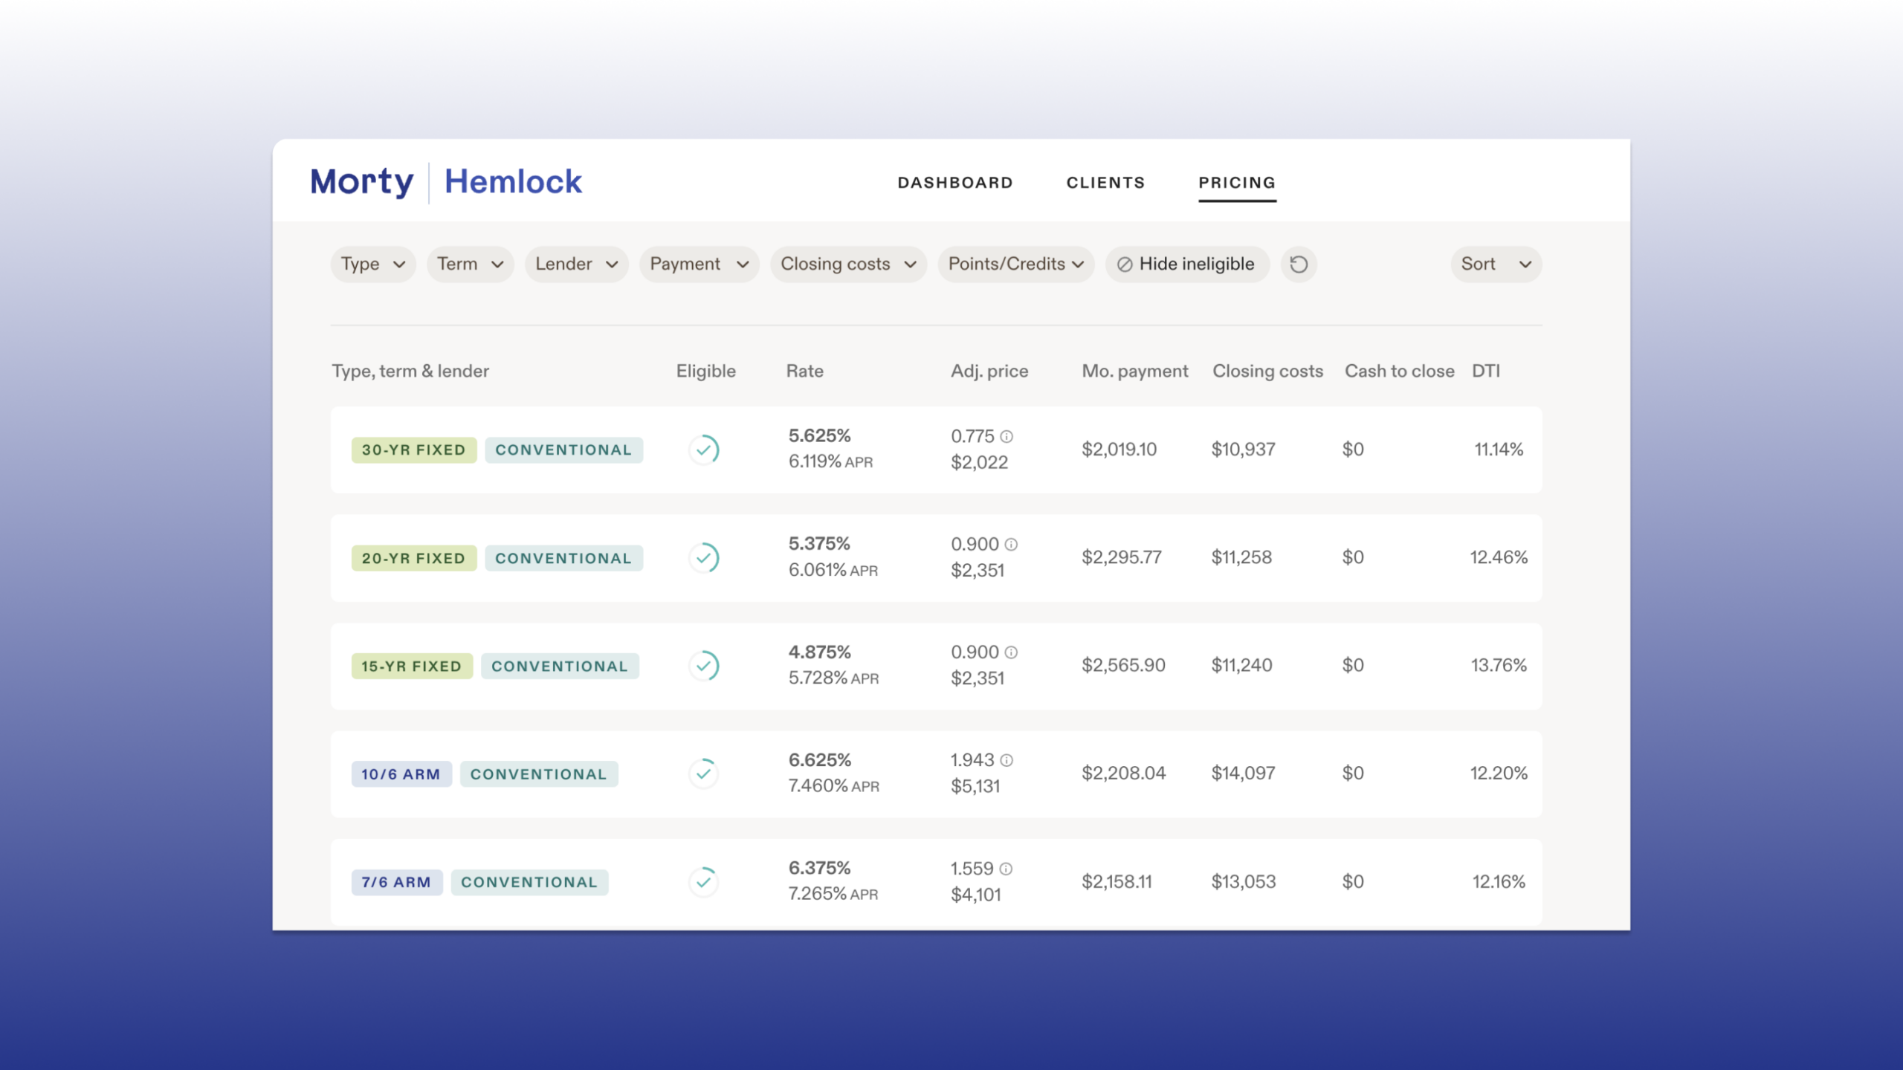Click the Closing costs column header
The width and height of the screenshot is (1903, 1070).
click(x=1268, y=371)
